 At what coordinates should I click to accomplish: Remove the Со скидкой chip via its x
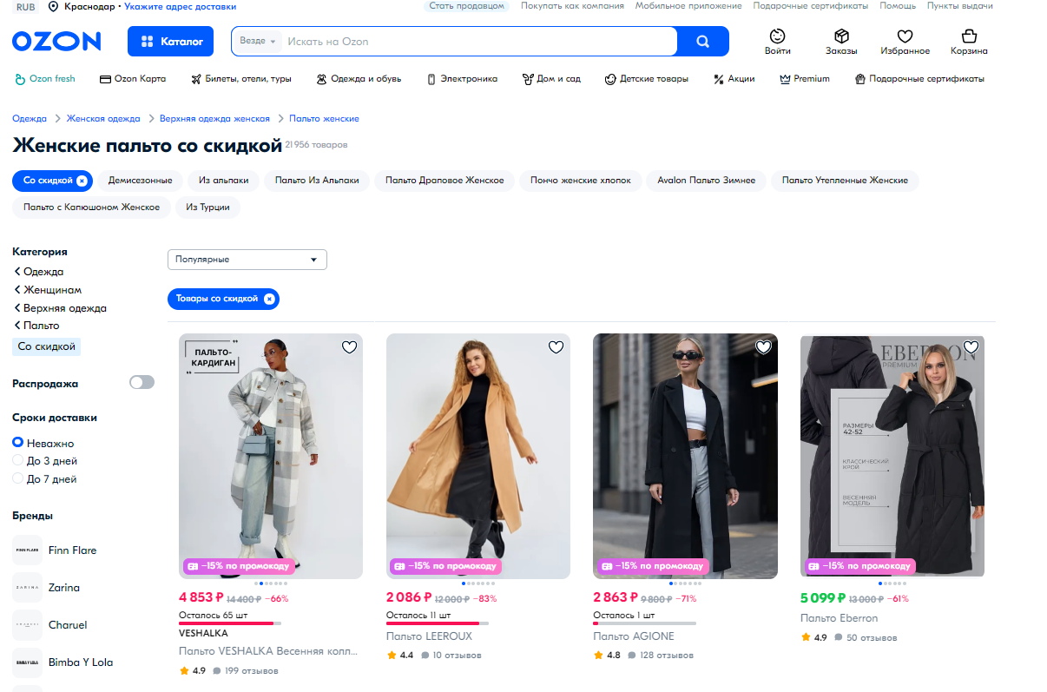click(x=82, y=181)
